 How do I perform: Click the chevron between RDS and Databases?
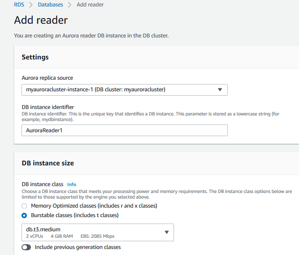click(x=32, y=5)
